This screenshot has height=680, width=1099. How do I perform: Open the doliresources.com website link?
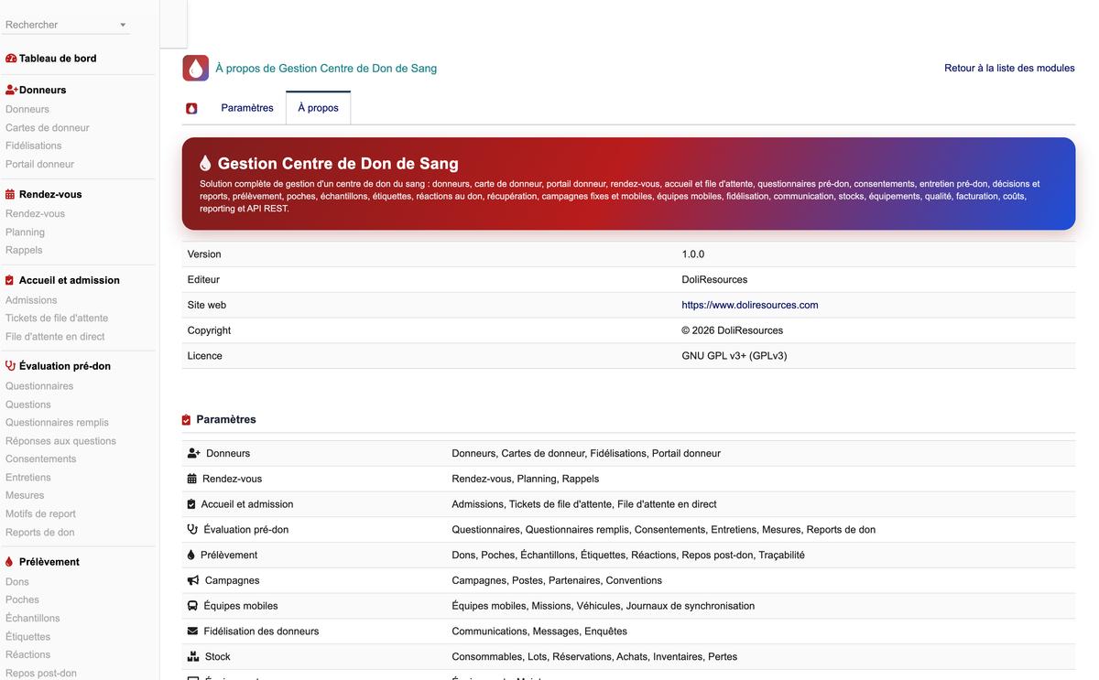point(750,306)
